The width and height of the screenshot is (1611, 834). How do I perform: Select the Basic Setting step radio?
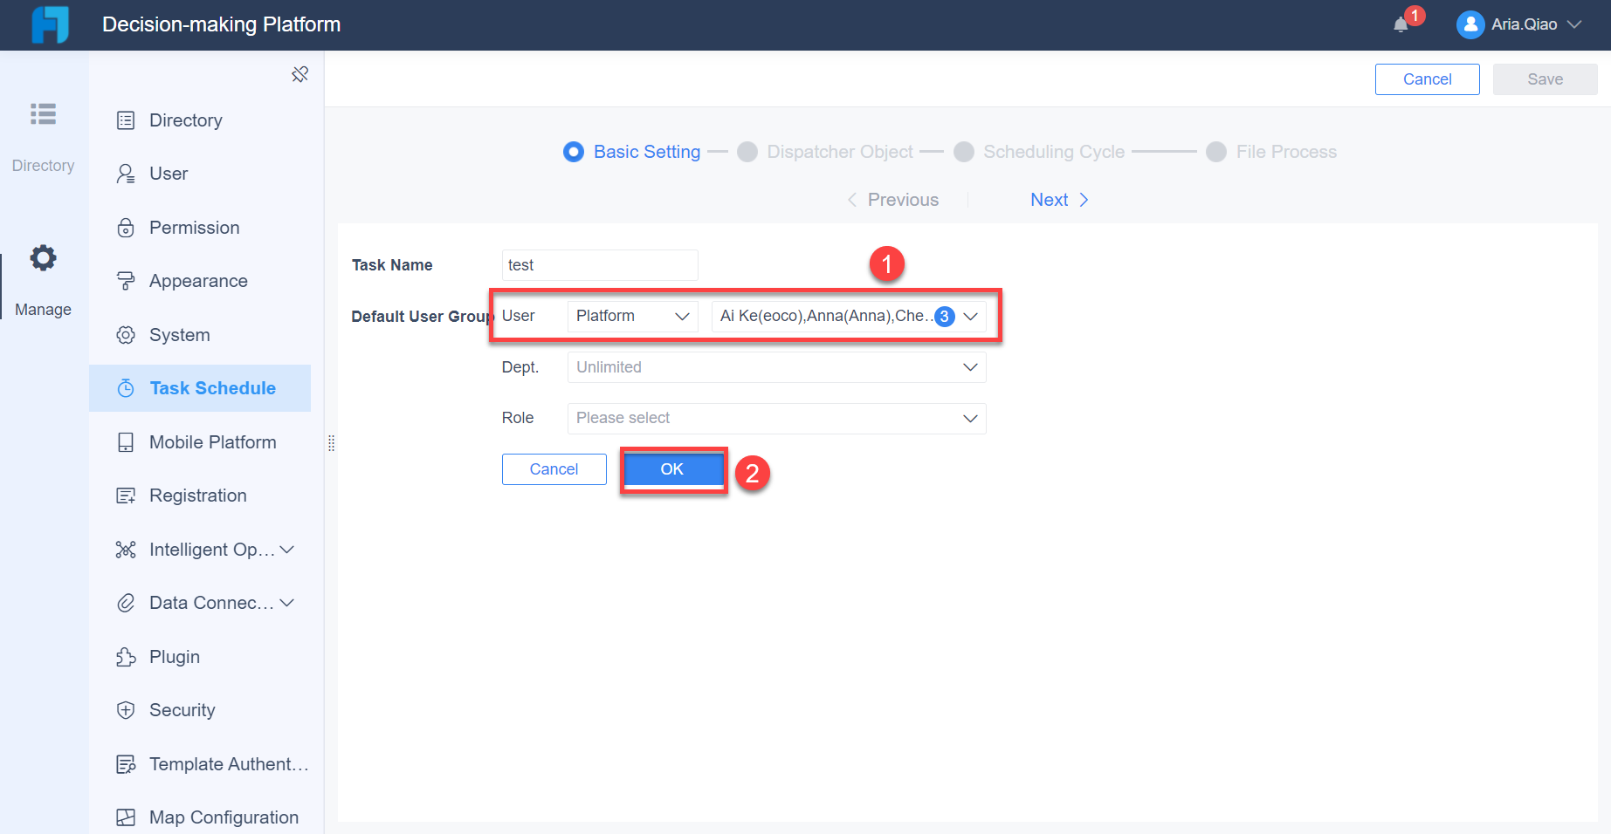(573, 151)
